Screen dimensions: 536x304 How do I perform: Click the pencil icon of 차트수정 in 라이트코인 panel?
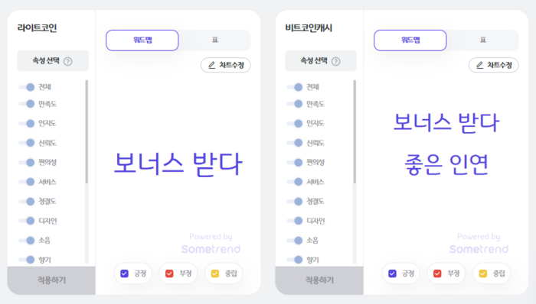(212, 65)
